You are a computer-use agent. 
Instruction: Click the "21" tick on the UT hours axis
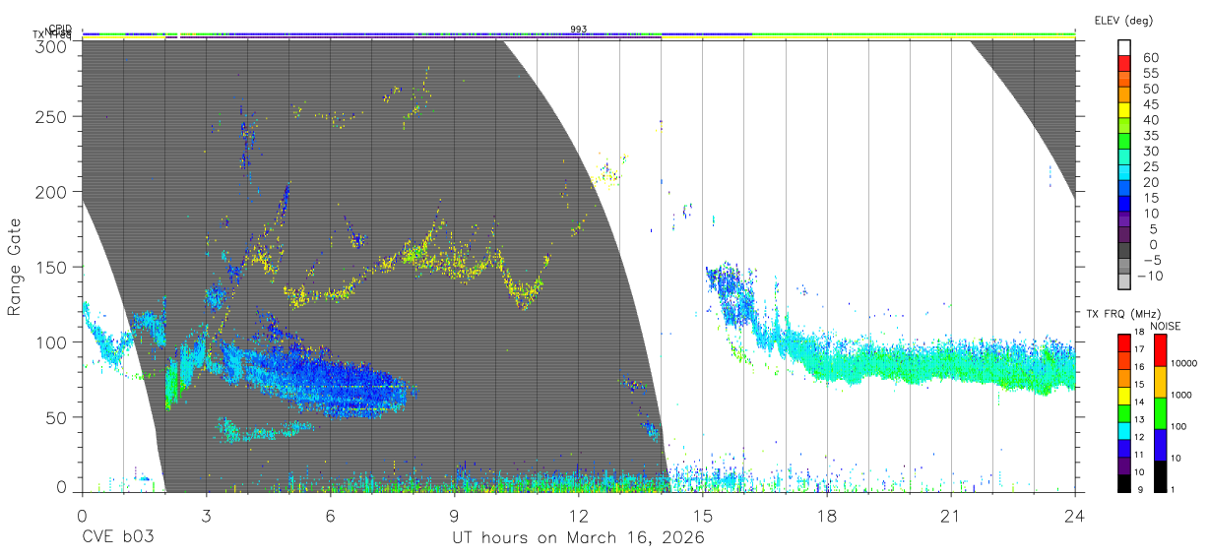click(x=951, y=515)
